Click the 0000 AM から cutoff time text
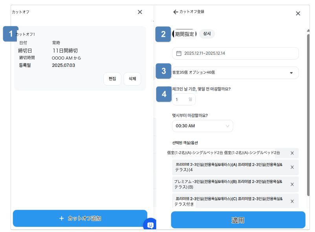This screenshot has width=315, height=232. pyautogui.click(x=66, y=58)
